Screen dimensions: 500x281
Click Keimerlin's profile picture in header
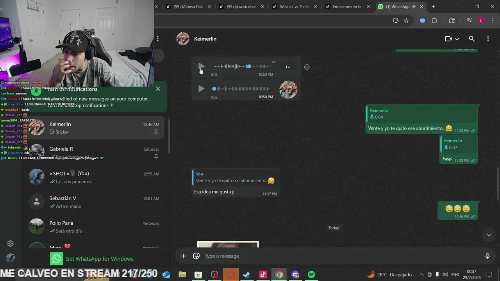tap(183, 39)
